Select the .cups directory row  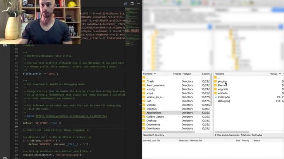click(x=177, y=93)
